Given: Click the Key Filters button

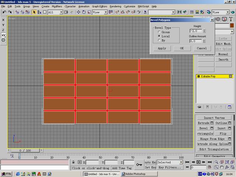Looking at the screenshot, I should pos(170,167).
